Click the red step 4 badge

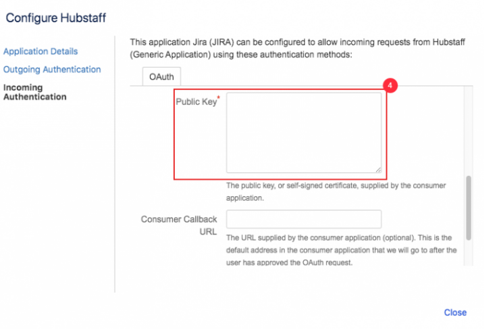point(390,86)
